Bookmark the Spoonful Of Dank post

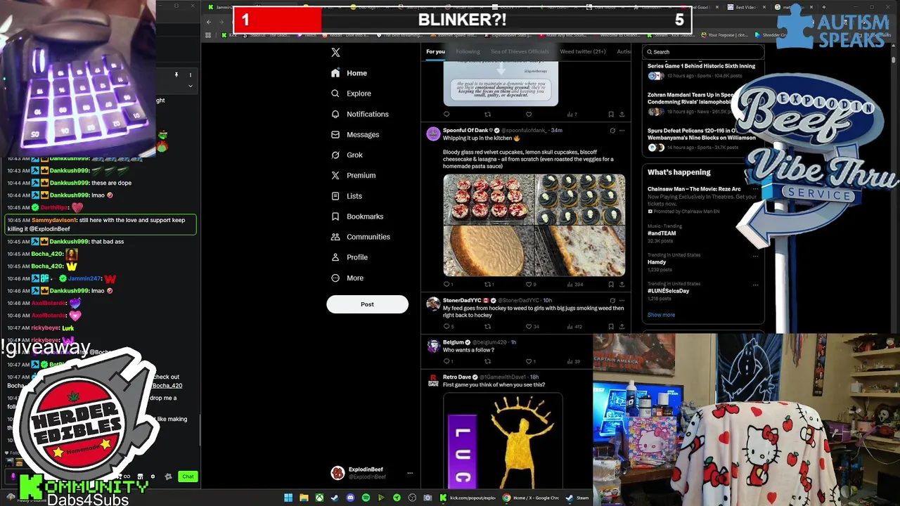pos(610,285)
